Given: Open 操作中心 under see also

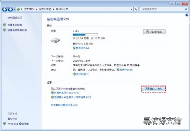Looking at the screenshot, I should click(x=12, y=119).
